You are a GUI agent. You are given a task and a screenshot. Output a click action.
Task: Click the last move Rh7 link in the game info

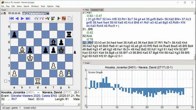[14, 99]
